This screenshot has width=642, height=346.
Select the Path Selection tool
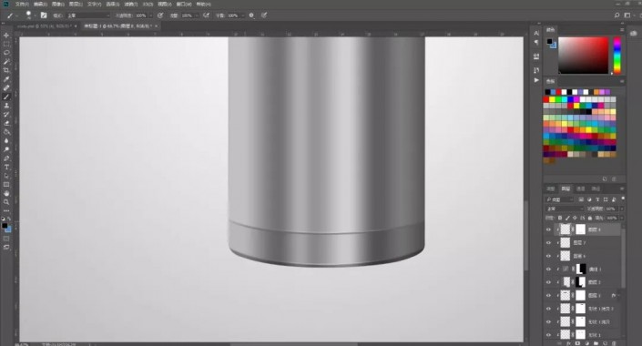click(x=6, y=176)
